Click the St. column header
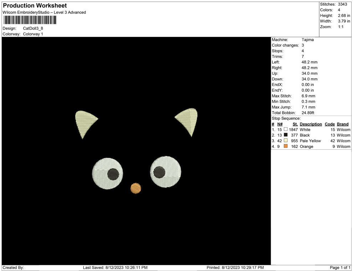This screenshot has height=271, width=353. [x=295, y=124]
